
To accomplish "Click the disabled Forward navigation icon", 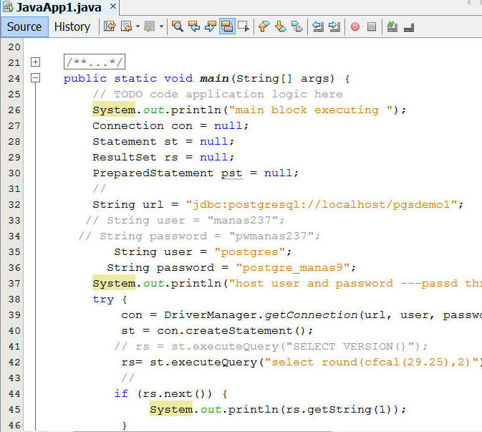I will tap(150, 27).
